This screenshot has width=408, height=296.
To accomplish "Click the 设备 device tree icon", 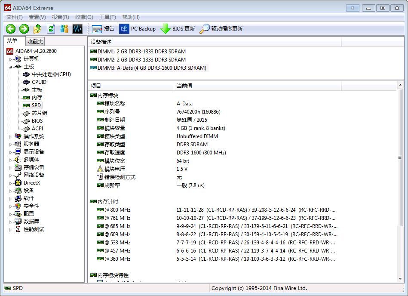I will pyautogui.click(x=18, y=191).
